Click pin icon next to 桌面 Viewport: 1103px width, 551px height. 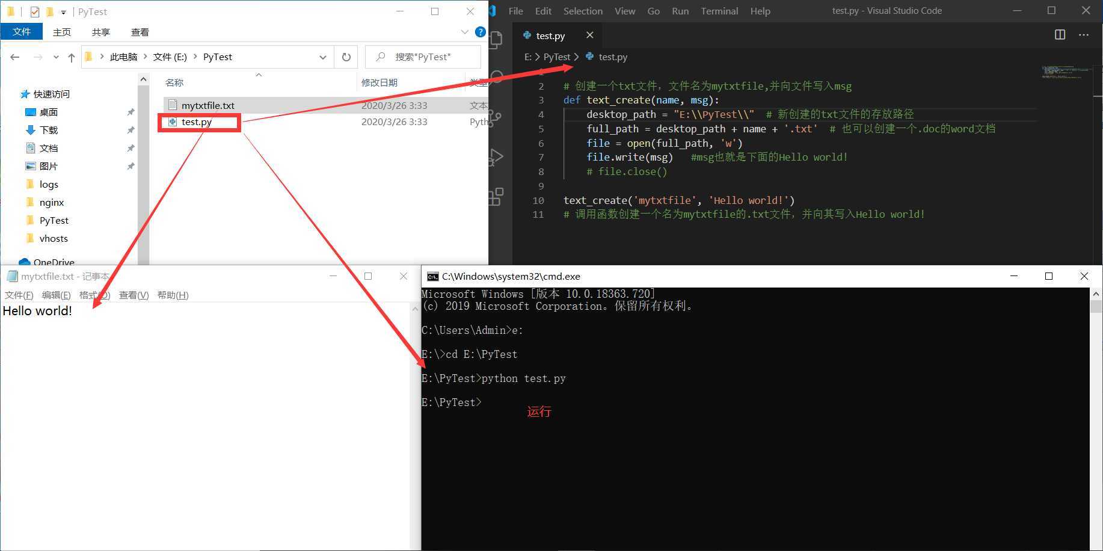[x=131, y=112]
